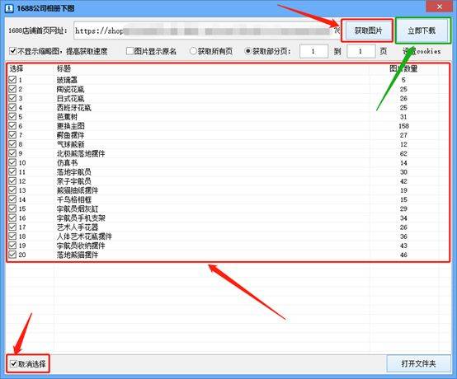Click the 立即下载 button
This screenshot has width=457, height=379.
coord(422,30)
